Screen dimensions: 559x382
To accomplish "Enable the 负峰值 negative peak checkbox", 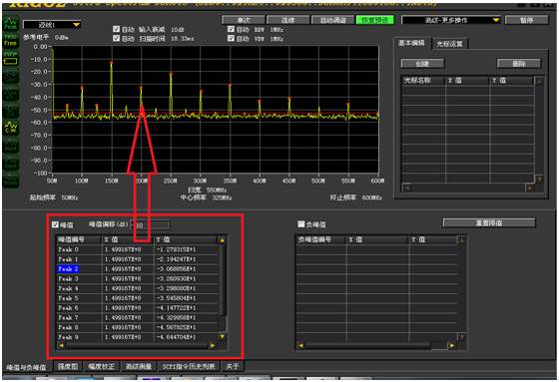I will coord(301,224).
